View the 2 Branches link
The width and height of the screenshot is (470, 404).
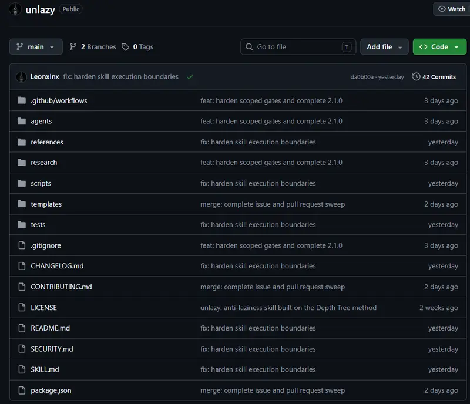(x=93, y=47)
